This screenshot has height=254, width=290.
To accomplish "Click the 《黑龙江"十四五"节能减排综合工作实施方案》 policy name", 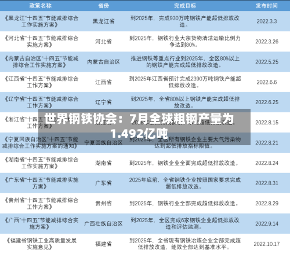I will pos(41,21).
